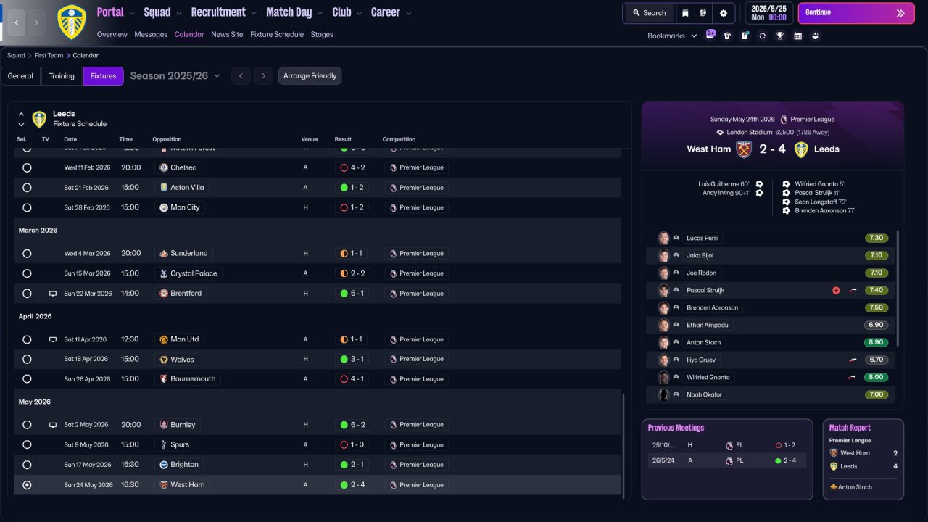Click the Arrange Friendly button

(x=310, y=76)
